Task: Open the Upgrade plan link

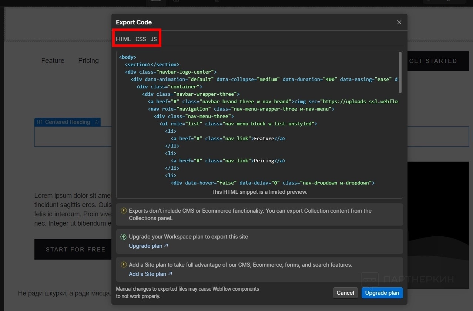Action: coord(145,246)
